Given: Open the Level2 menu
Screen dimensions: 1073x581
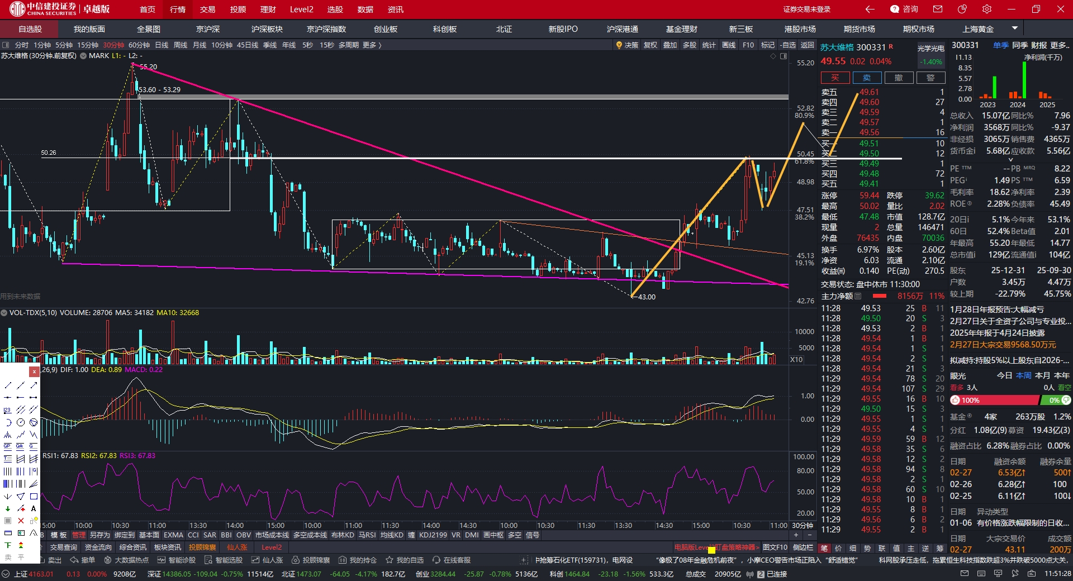Looking at the screenshot, I should (x=302, y=9).
